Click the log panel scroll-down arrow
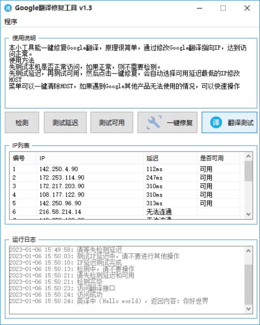Screen dimensions: 260x325 (x=248, y=309)
